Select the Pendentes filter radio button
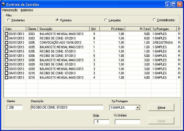This screenshot has width=184, height=131. [8, 20]
